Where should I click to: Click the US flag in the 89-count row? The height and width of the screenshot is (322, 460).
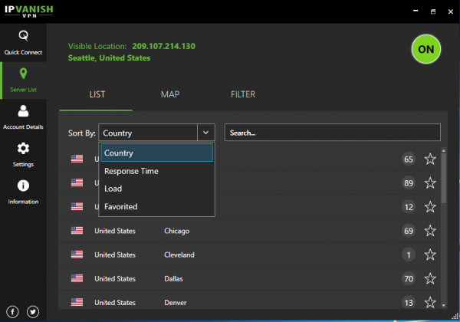tap(77, 182)
